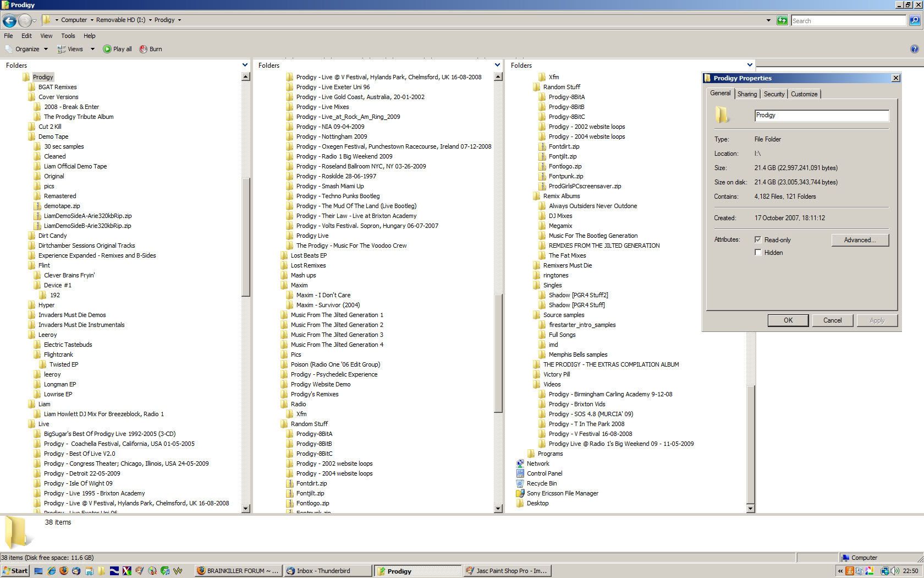Launch Thunderbird from quick launch
This screenshot has width=924, height=578.
pos(76,571)
